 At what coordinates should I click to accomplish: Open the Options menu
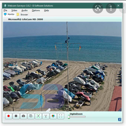(36, 10)
